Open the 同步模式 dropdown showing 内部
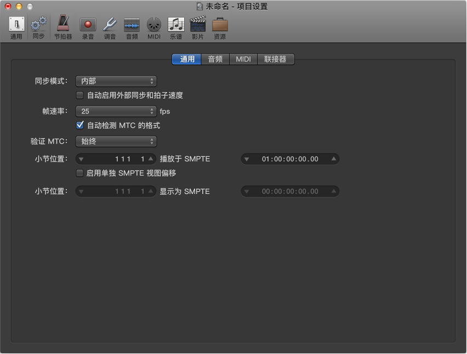Image resolution: width=467 pixels, height=354 pixels. pyautogui.click(x=116, y=81)
